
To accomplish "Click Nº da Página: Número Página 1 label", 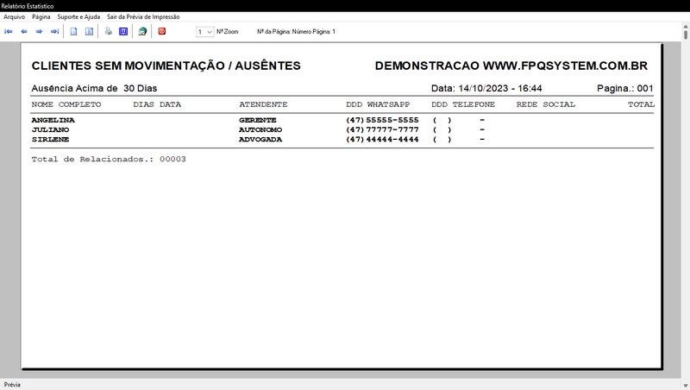I will click(x=296, y=32).
